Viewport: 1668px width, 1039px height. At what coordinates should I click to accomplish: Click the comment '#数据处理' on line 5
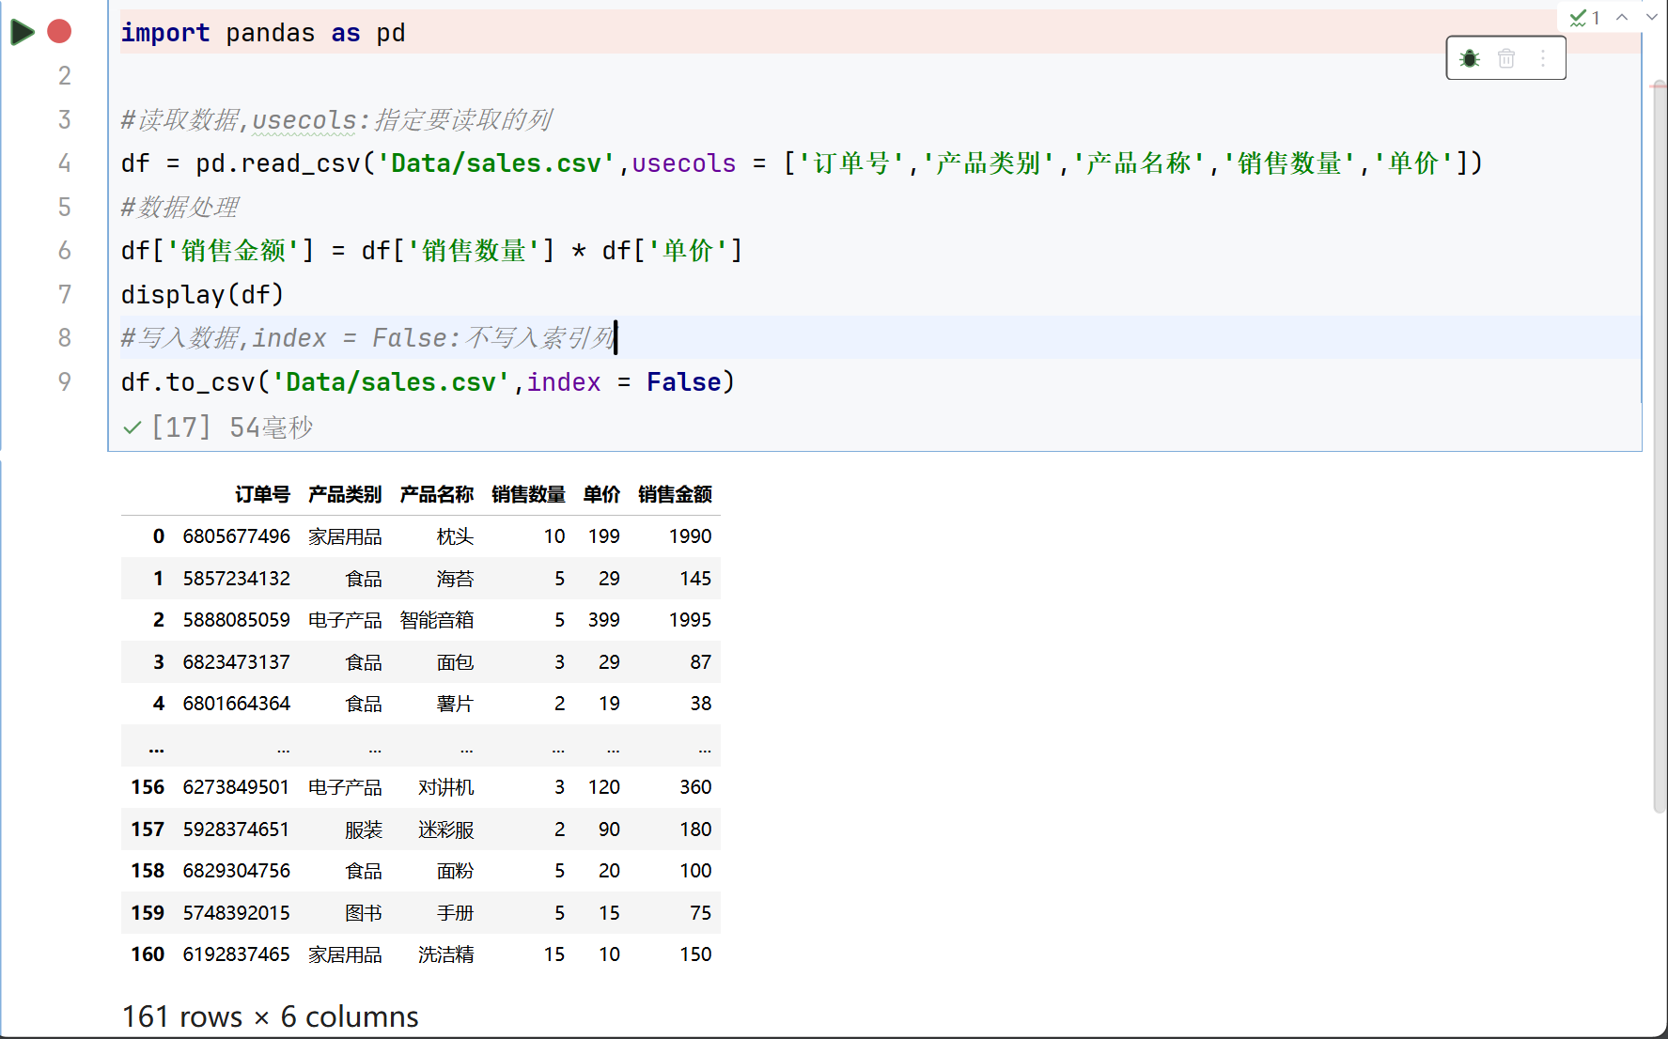point(179,208)
